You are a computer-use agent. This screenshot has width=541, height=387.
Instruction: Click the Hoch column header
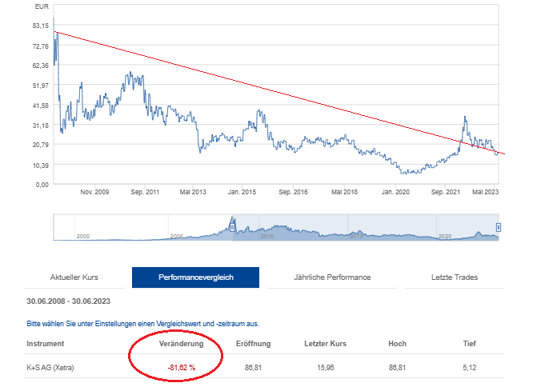click(397, 344)
